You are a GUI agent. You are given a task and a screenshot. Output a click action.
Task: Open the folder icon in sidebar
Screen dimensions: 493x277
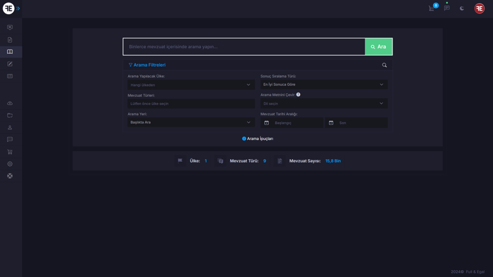pyautogui.click(x=10, y=115)
